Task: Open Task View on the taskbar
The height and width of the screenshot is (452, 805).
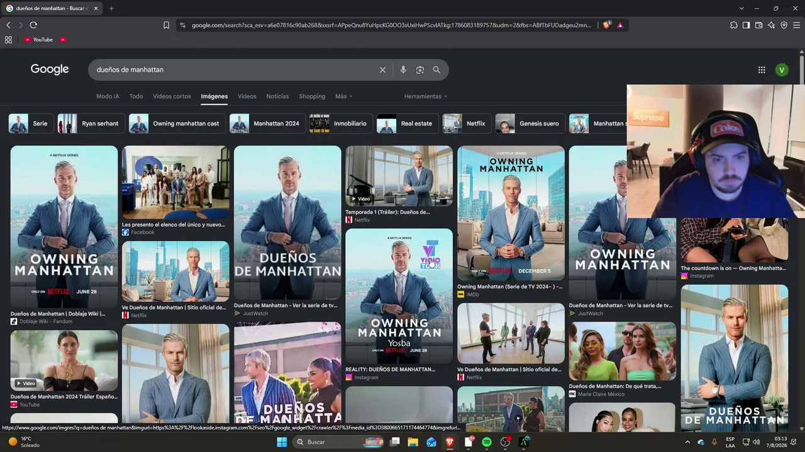Action: (x=394, y=442)
